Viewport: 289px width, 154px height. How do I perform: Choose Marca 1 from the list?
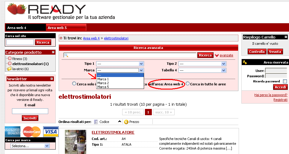click(120, 79)
